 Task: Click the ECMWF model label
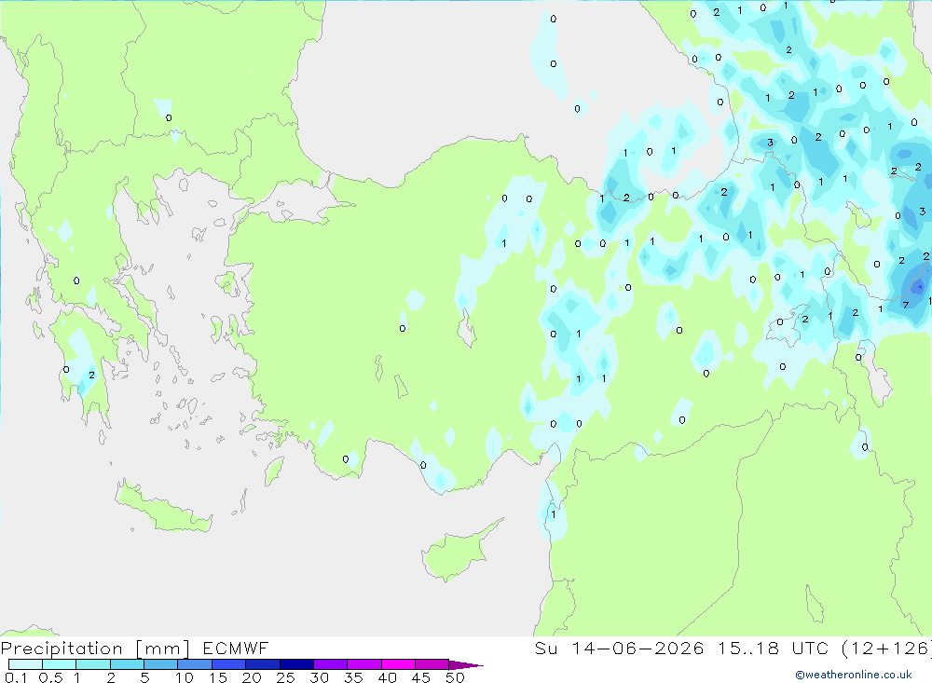[x=236, y=648]
